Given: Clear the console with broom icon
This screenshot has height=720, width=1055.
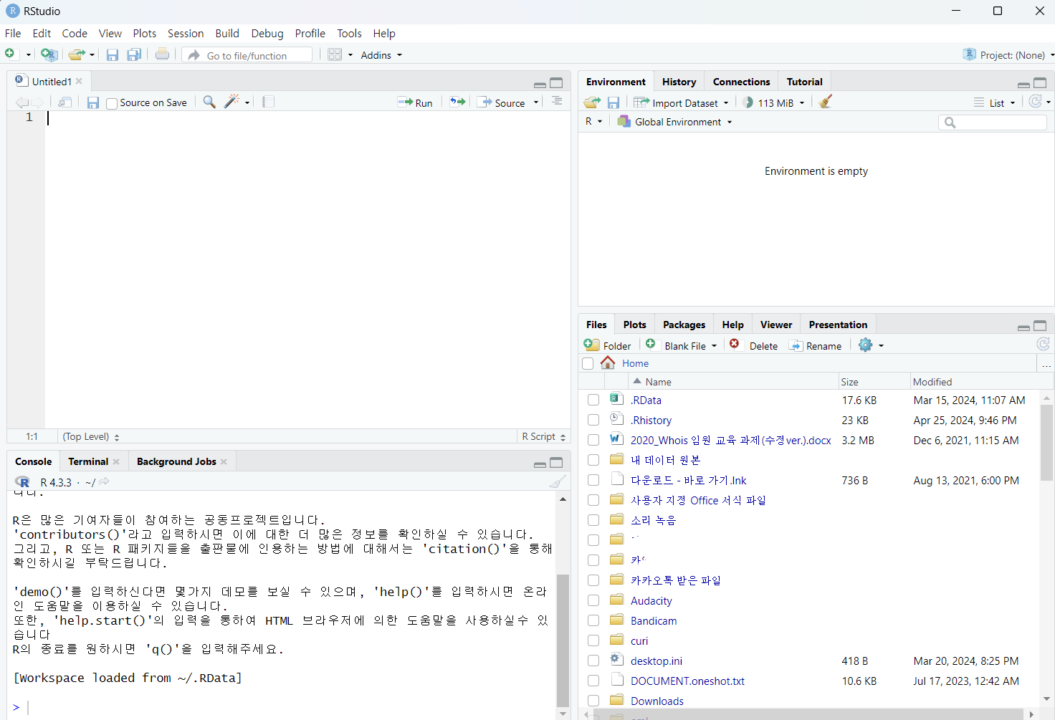Looking at the screenshot, I should 558,481.
